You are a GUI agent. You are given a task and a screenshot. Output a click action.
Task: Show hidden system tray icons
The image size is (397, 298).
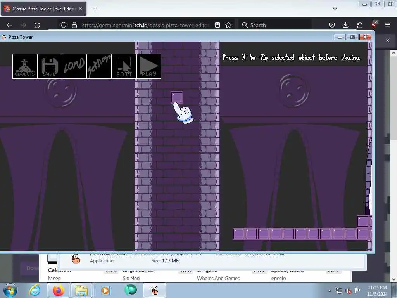click(330, 291)
